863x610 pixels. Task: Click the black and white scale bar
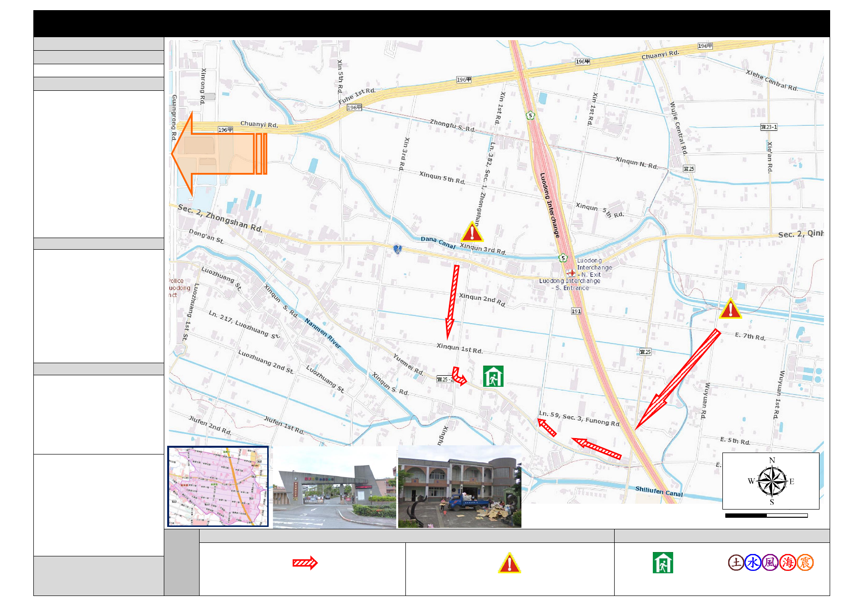coord(766,515)
